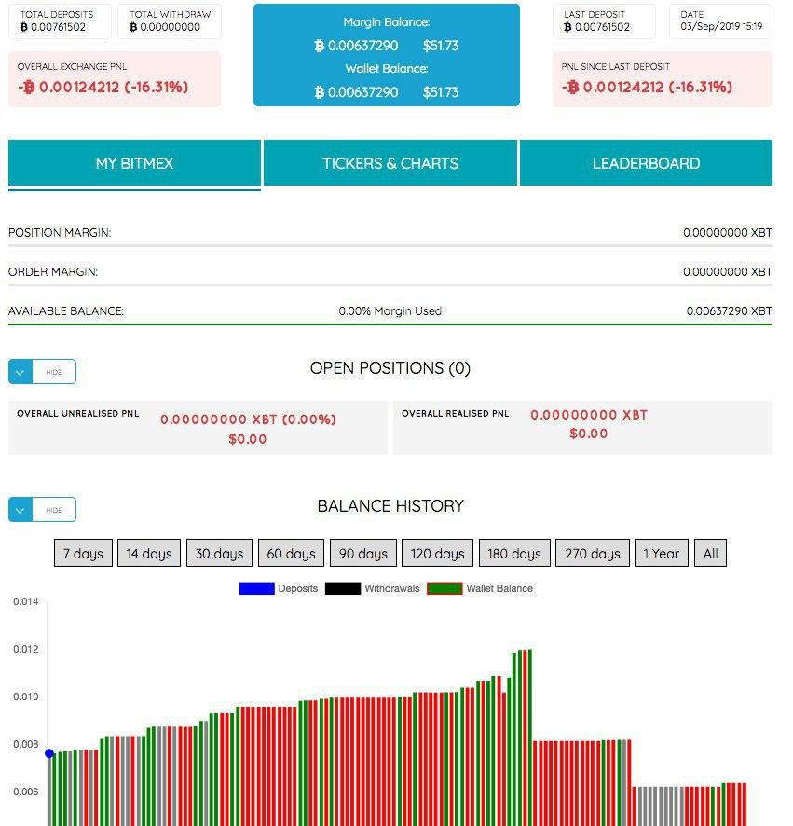Show balance history for 7 days

point(83,553)
